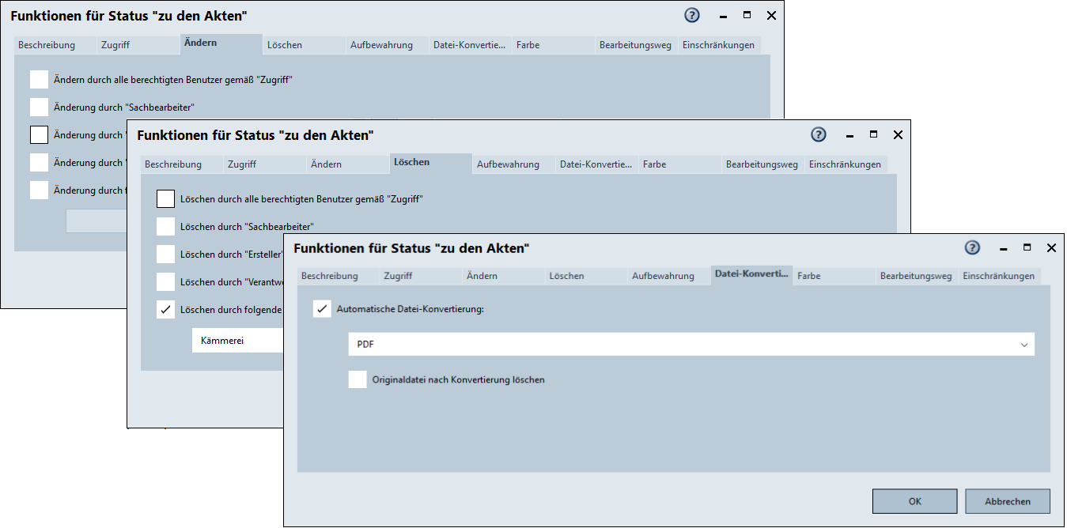Click help icon in the Ändern dialog
1067x528 pixels.
[692, 16]
